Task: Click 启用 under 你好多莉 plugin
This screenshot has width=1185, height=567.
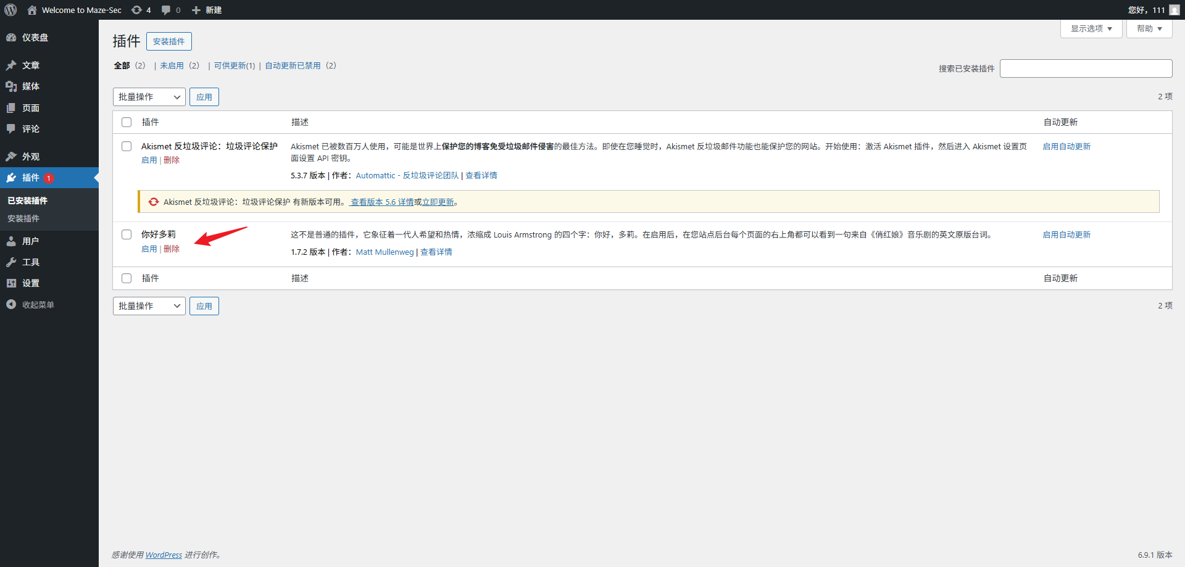Action: (149, 249)
